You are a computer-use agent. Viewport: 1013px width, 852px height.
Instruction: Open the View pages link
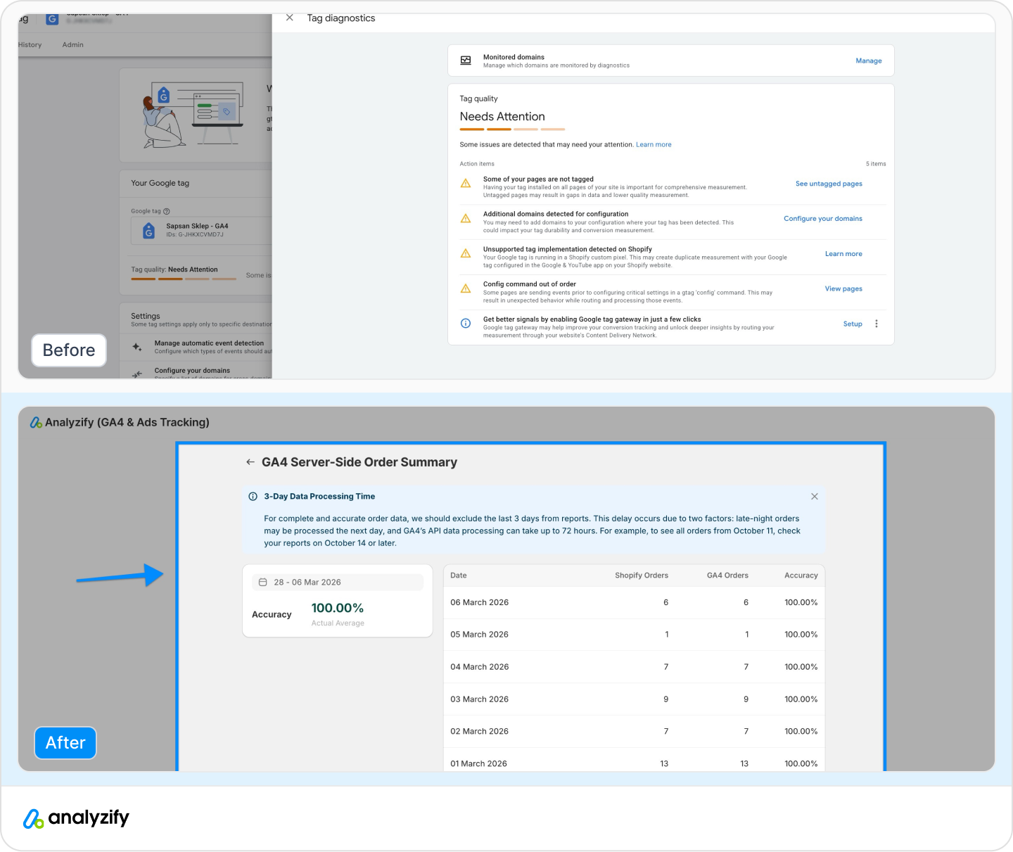843,288
